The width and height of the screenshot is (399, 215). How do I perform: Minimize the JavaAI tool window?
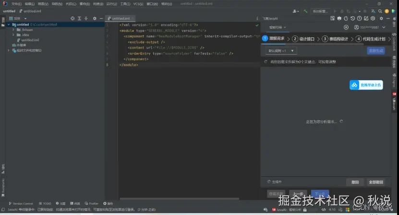point(388,18)
